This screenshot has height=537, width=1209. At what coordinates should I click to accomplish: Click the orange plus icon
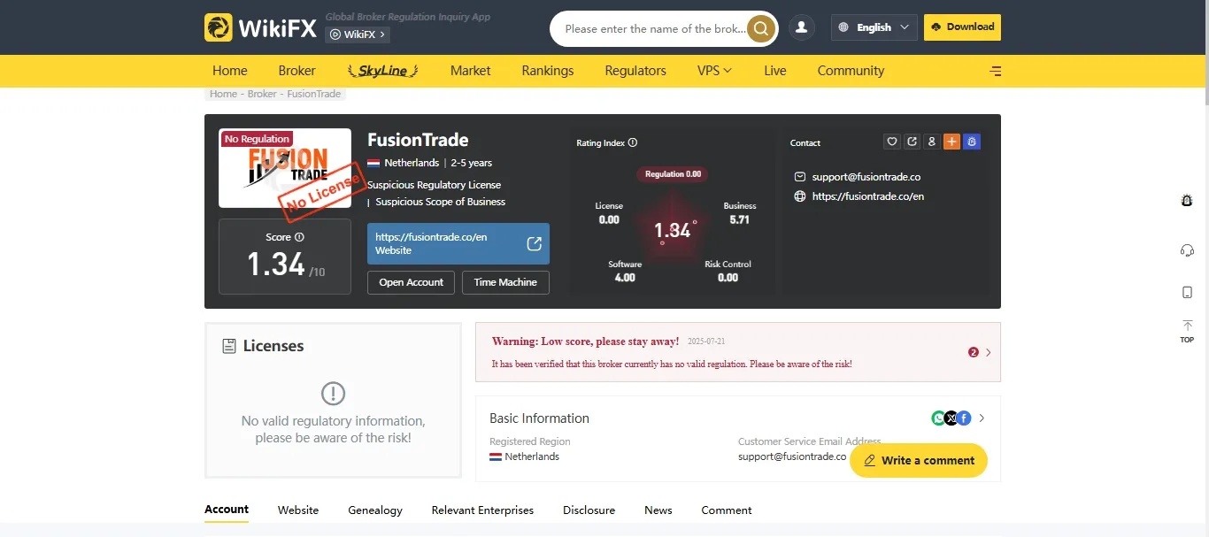point(951,142)
